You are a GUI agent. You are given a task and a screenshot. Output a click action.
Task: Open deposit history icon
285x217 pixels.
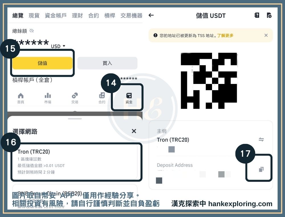tap(269, 15)
